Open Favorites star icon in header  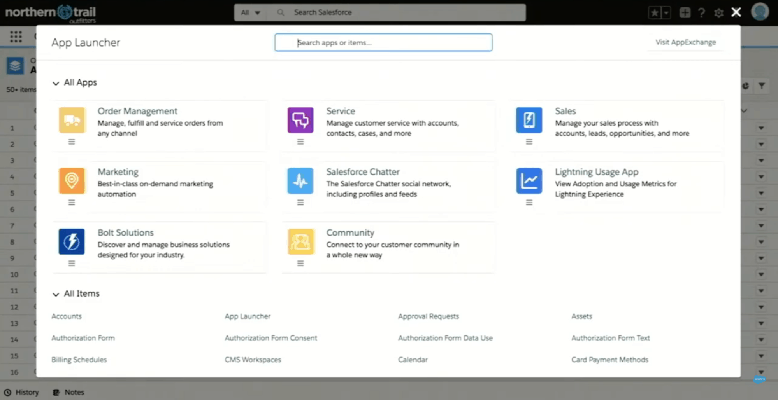tap(655, 12)
